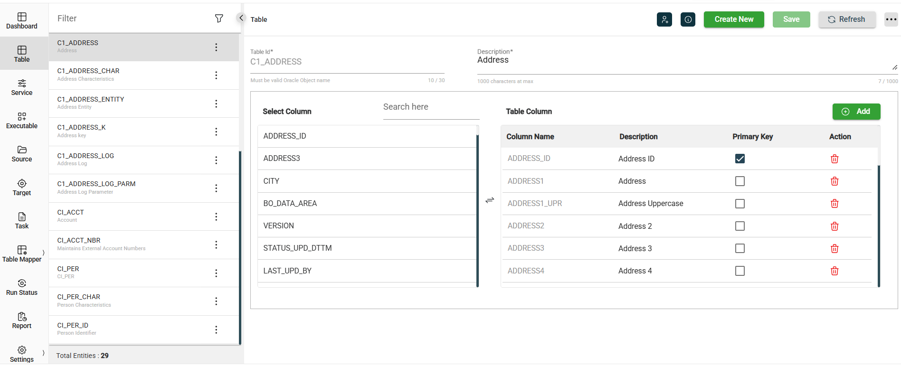Open the info icon button
The height and width of the screenshot is (367, 901).
(688, 19)
